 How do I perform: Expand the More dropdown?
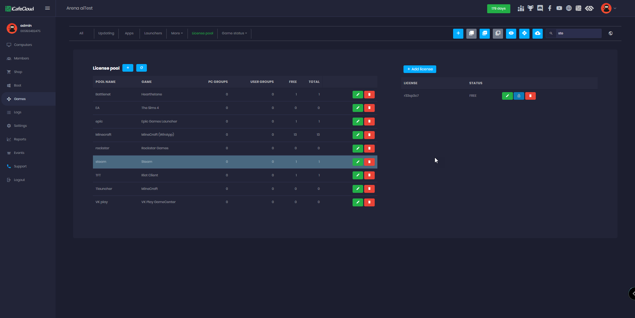pyautogui.click(x=177, y=33)
